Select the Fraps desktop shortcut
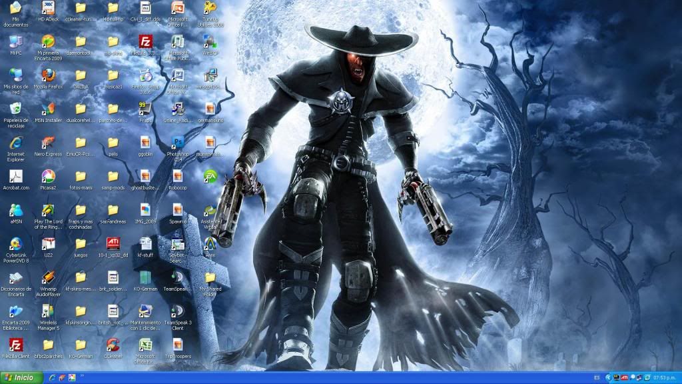 coord(145,109)
